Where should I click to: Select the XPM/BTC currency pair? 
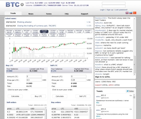(62, 35)
